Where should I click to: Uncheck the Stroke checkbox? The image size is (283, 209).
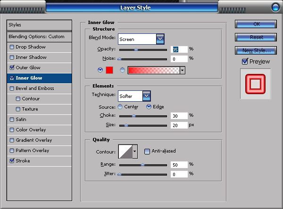pyautogui.click(x=12, y=161)
